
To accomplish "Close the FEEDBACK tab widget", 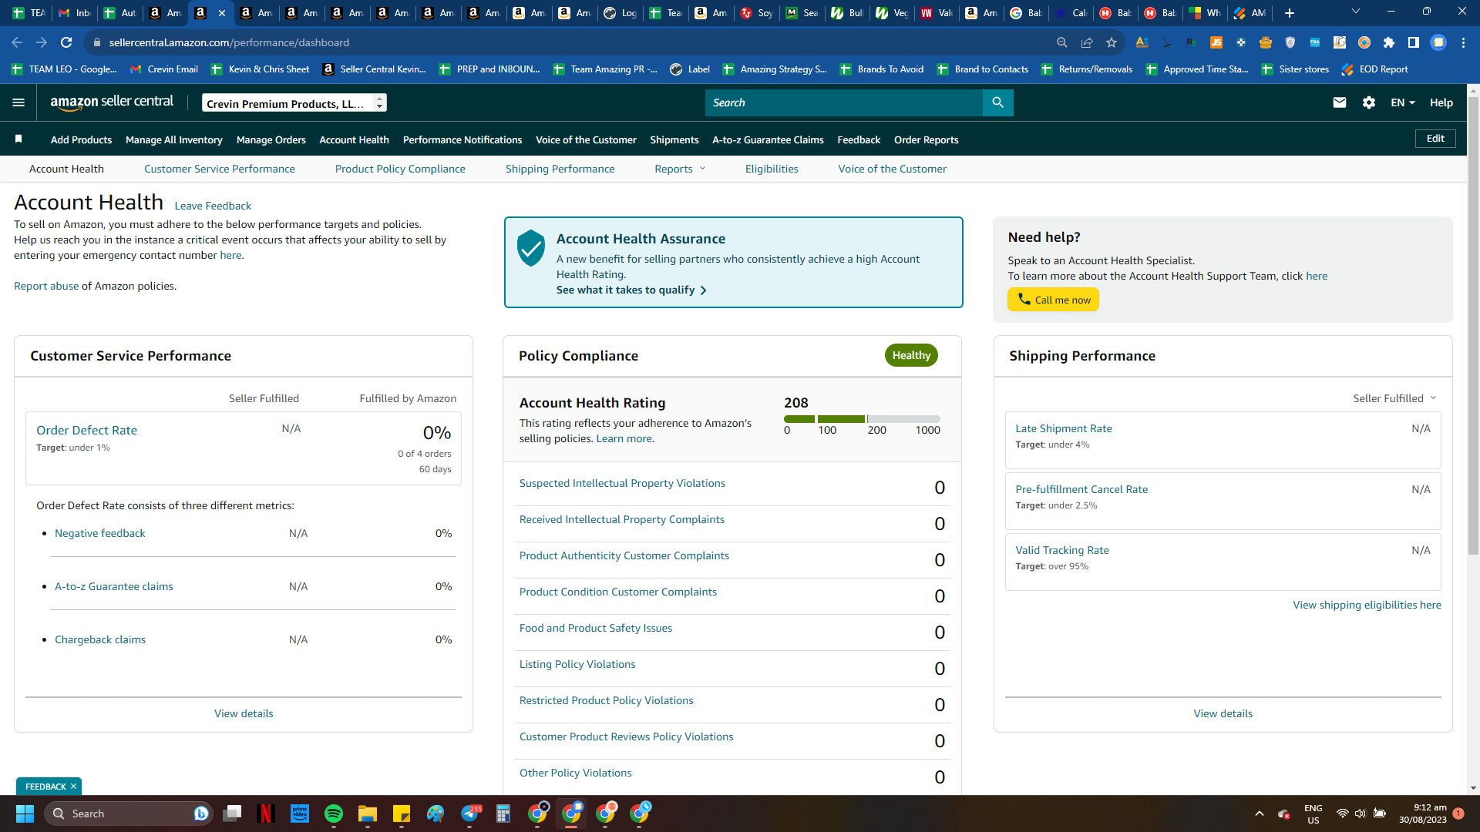I will pos(73,787).
